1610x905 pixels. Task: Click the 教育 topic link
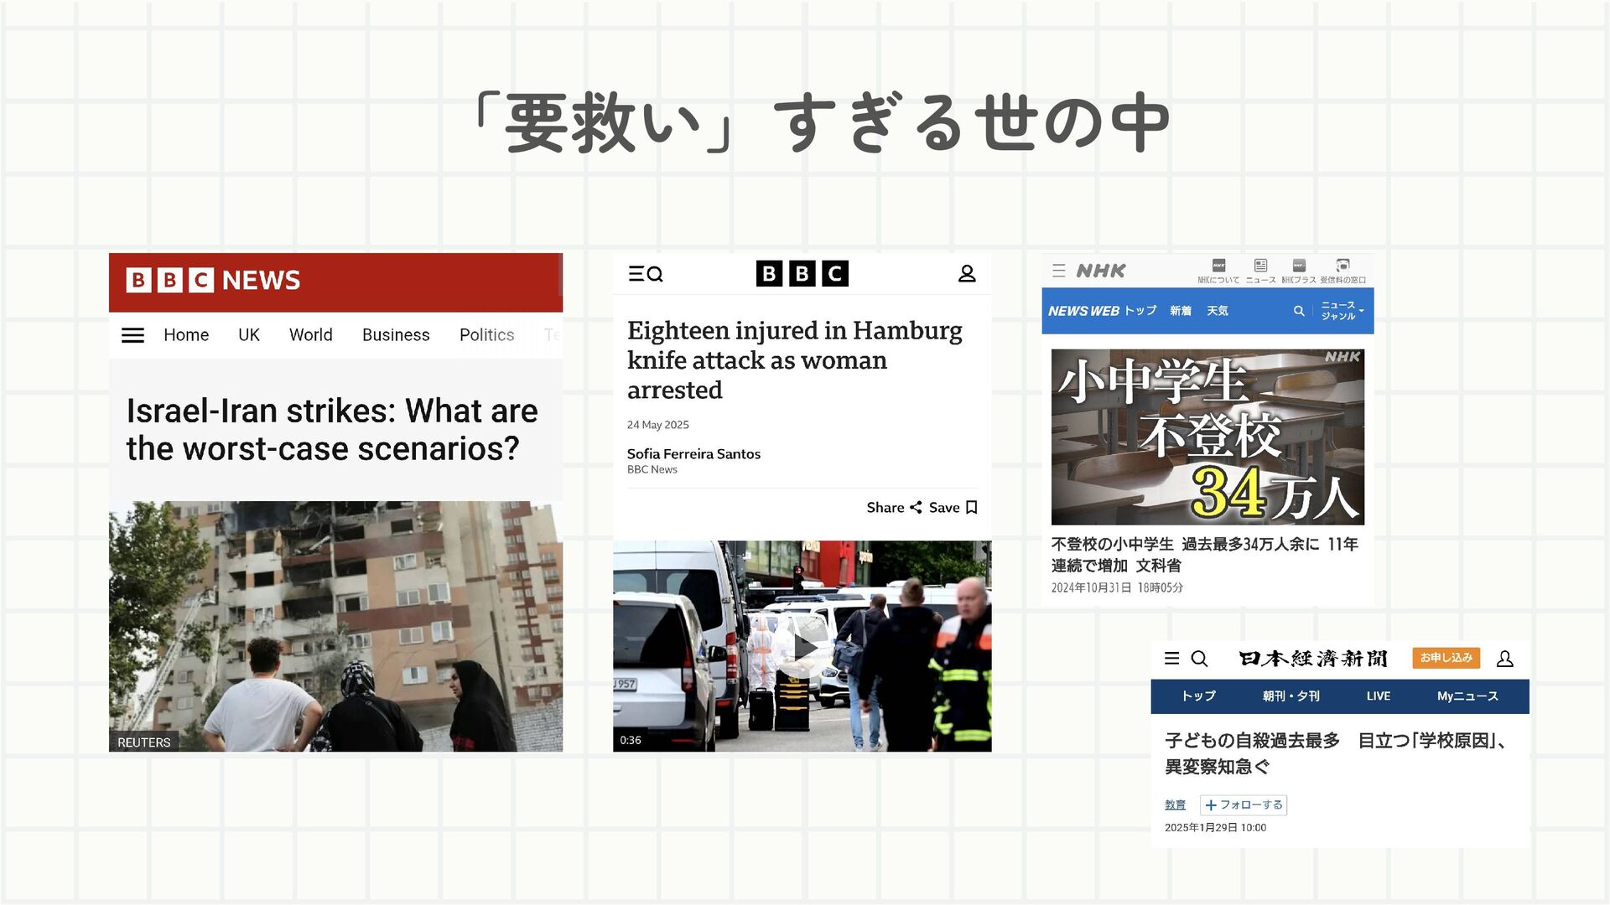1175,805
